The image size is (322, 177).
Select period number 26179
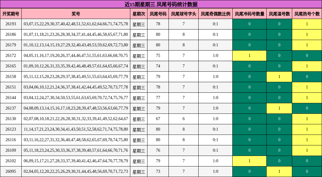(x=11, y=45)
